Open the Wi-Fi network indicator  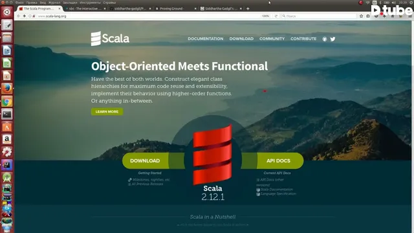point(367,3)
